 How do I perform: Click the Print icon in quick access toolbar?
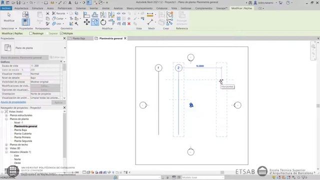46,2
